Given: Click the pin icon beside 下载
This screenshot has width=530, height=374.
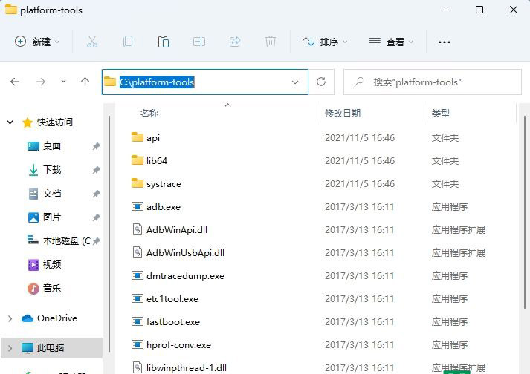Looking at the screenshot, I should (x=97, y=170).
